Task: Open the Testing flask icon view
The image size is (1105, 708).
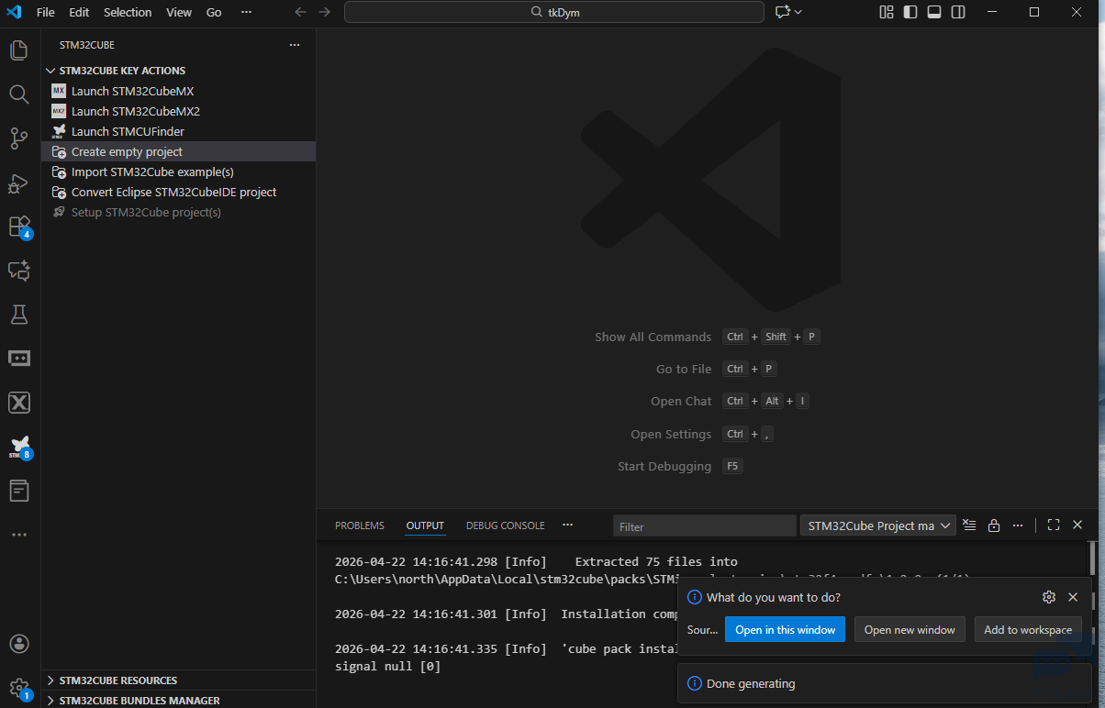Action: click(19, 315)
